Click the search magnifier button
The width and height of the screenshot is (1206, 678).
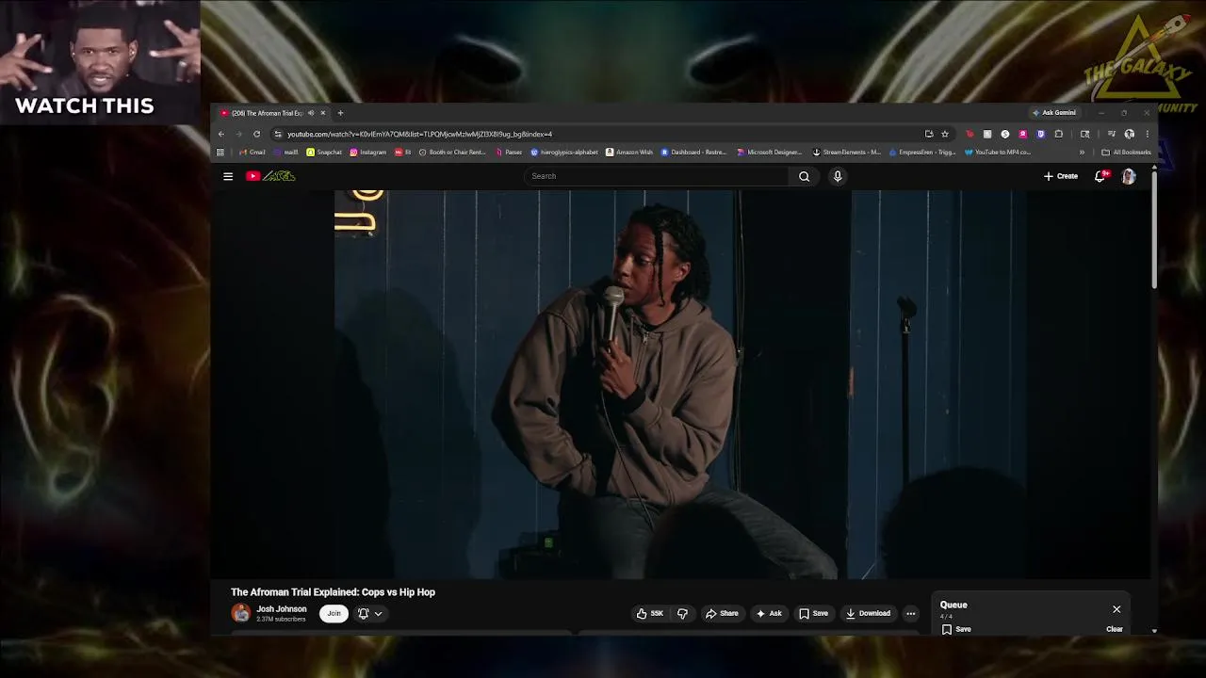[x=804, y=176]
